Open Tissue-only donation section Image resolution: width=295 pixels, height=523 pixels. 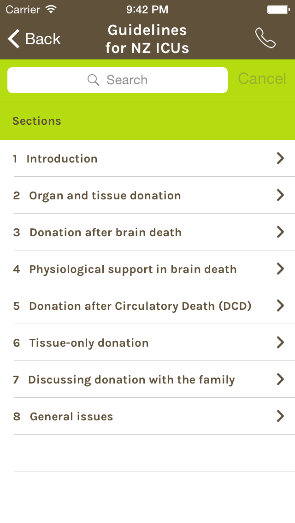88,343
